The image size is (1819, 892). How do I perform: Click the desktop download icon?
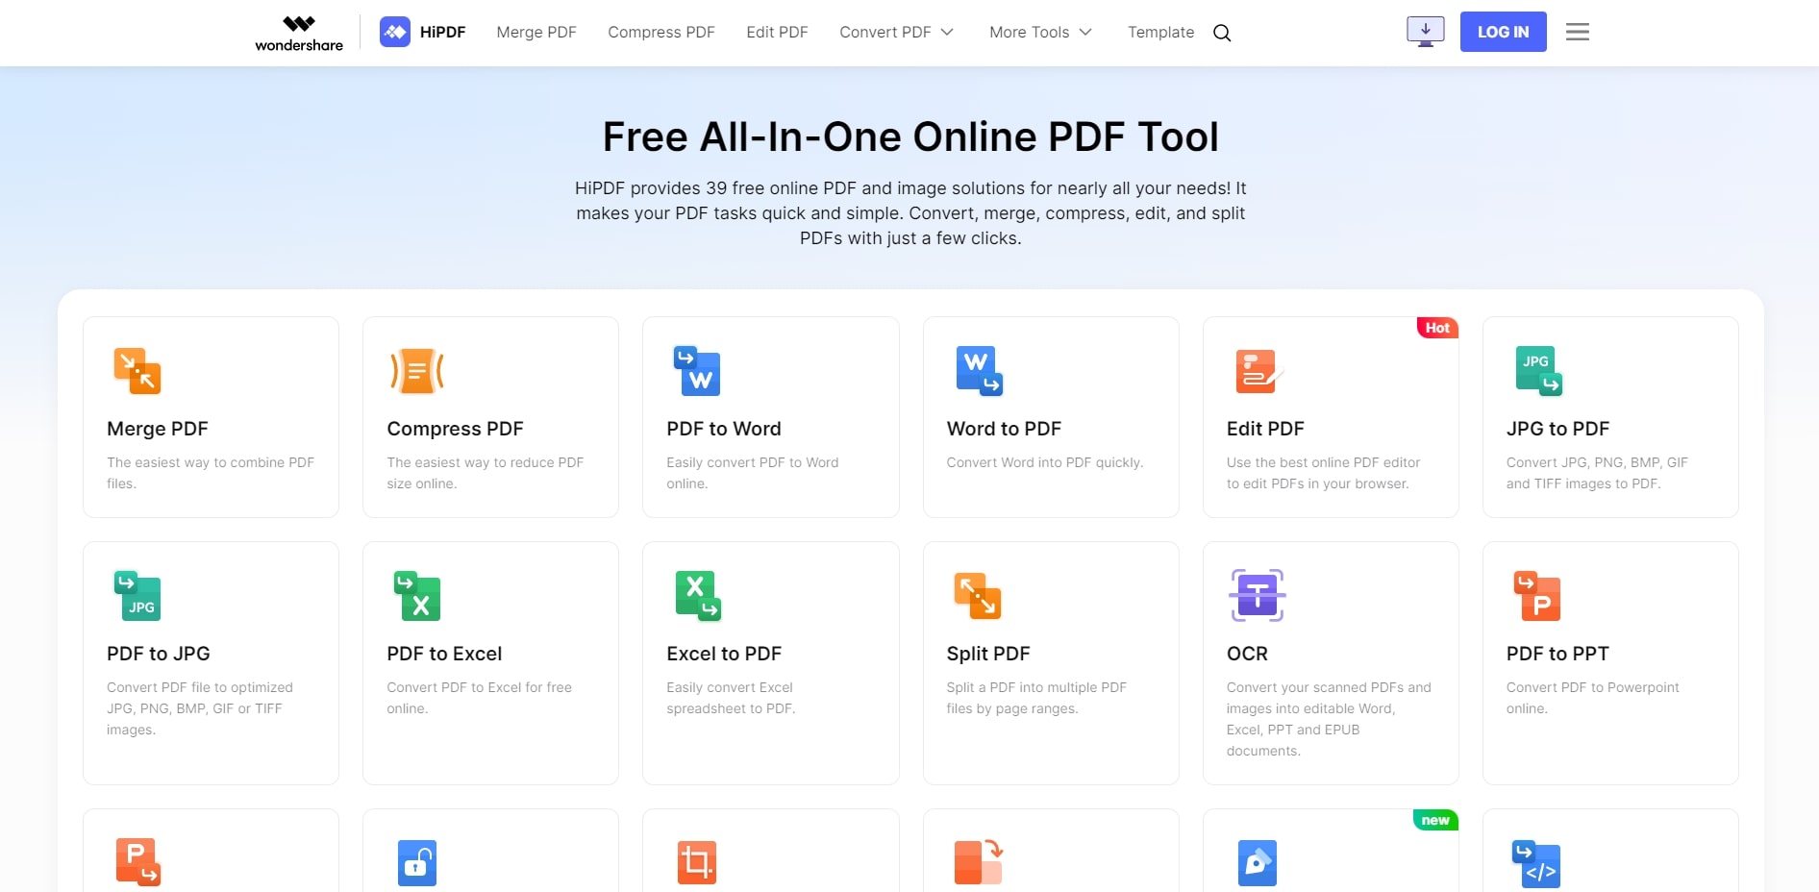[x=1426, y=32]
